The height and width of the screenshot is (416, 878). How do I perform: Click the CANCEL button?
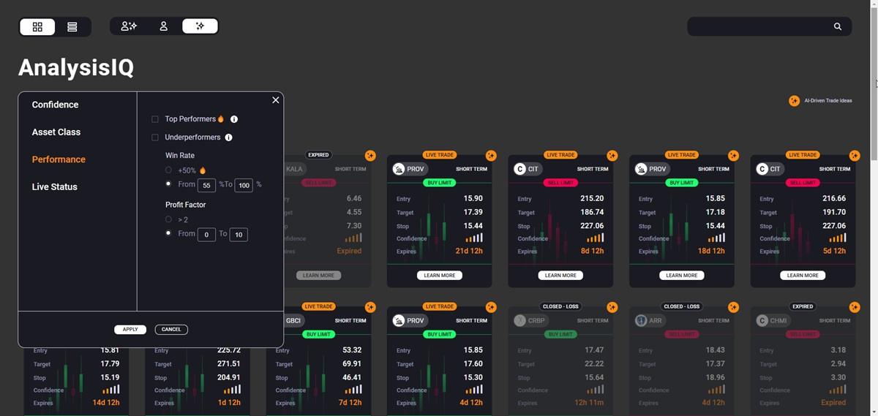pos(171,330)
